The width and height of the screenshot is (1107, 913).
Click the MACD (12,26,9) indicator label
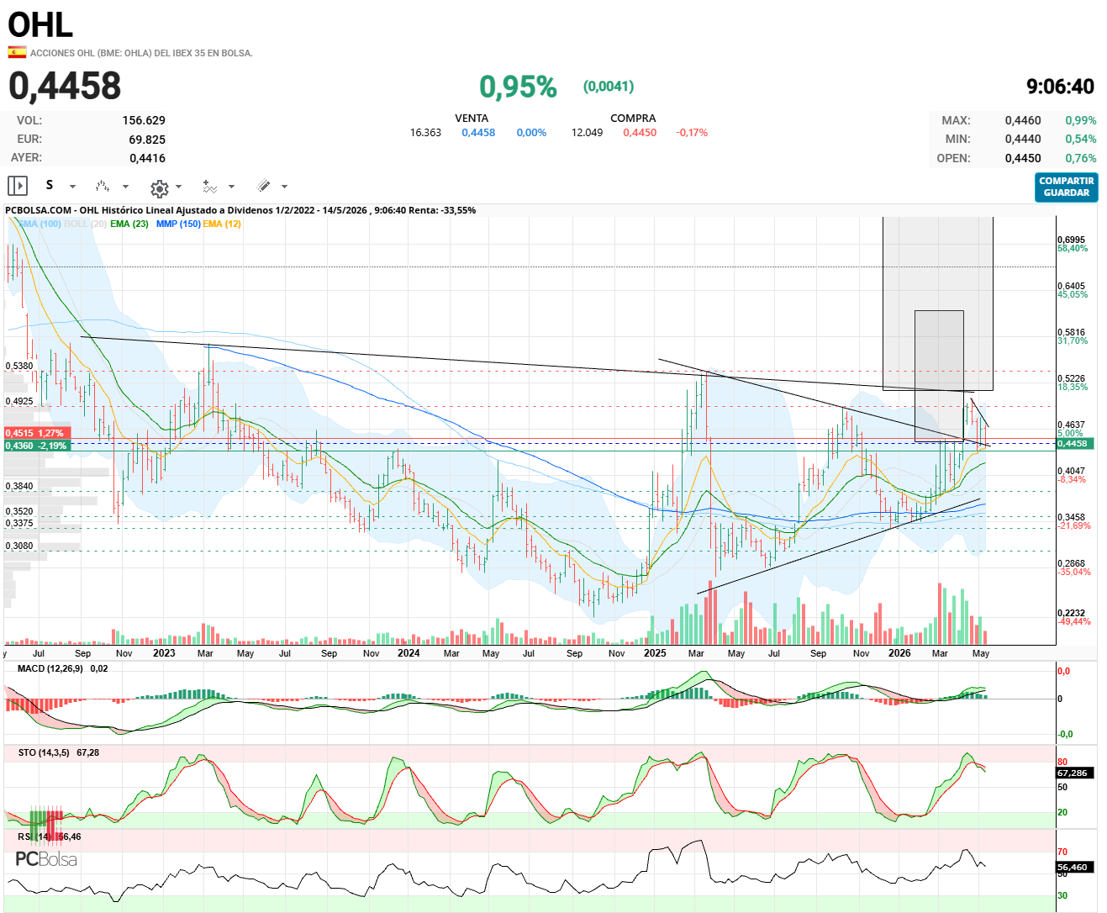coord(50,668)
